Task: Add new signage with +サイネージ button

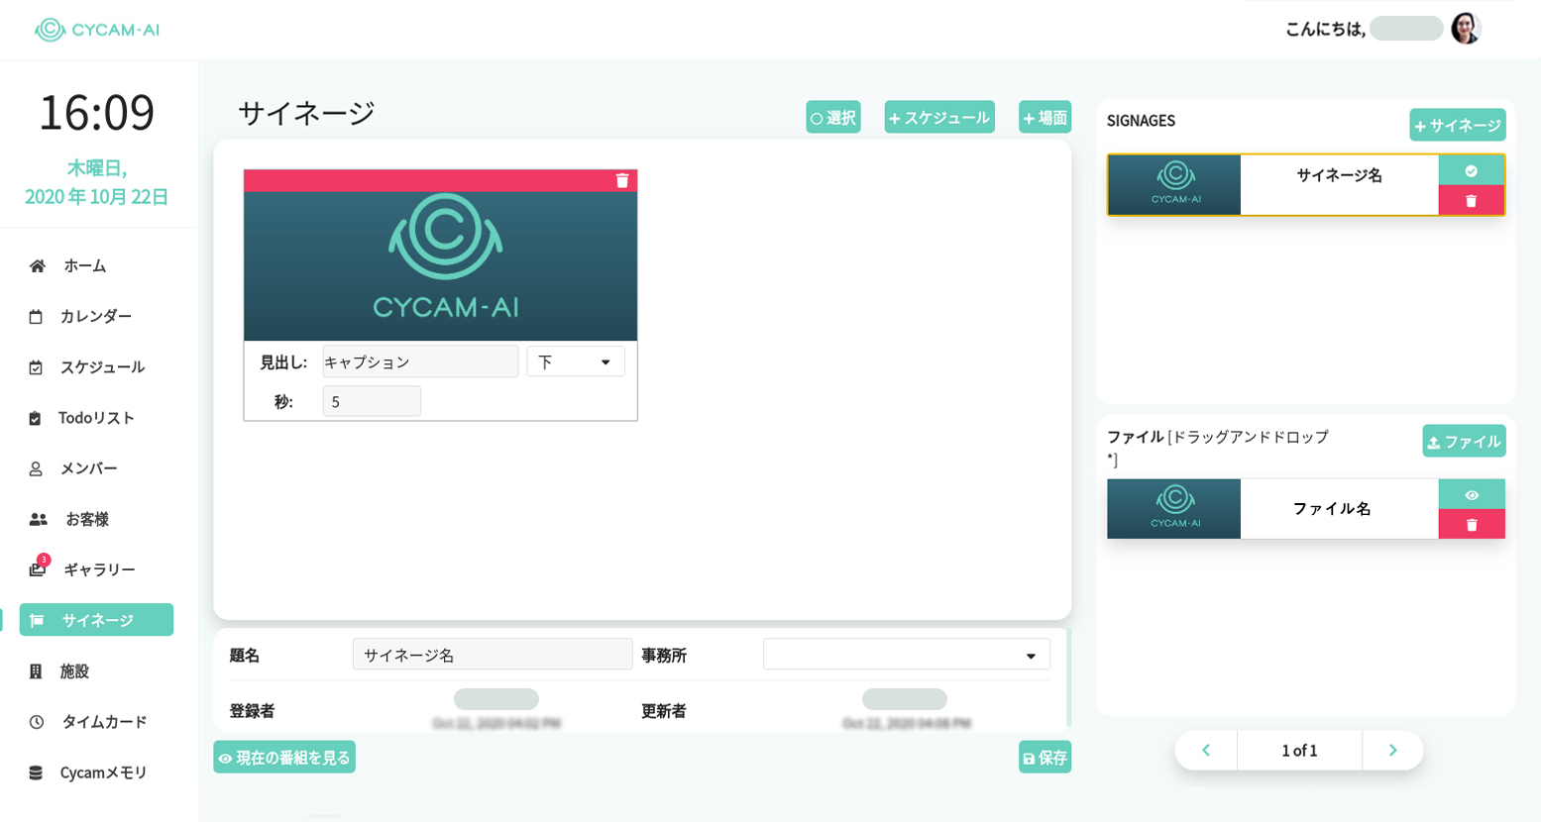Action: click(x=1458, y=125)
